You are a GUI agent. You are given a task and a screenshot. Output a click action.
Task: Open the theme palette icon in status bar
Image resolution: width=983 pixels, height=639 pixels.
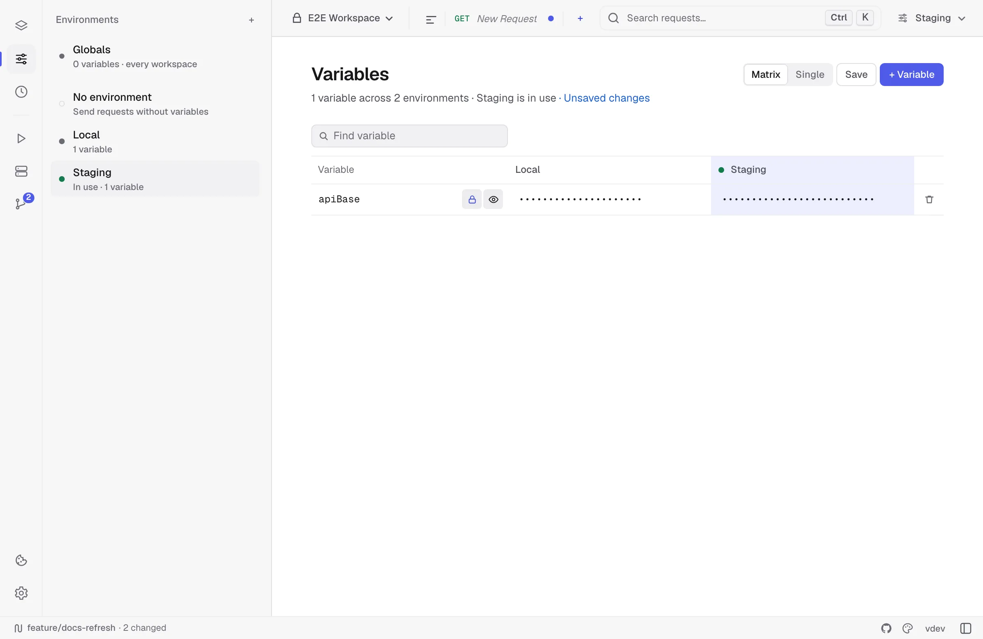[x=907, y=628]
